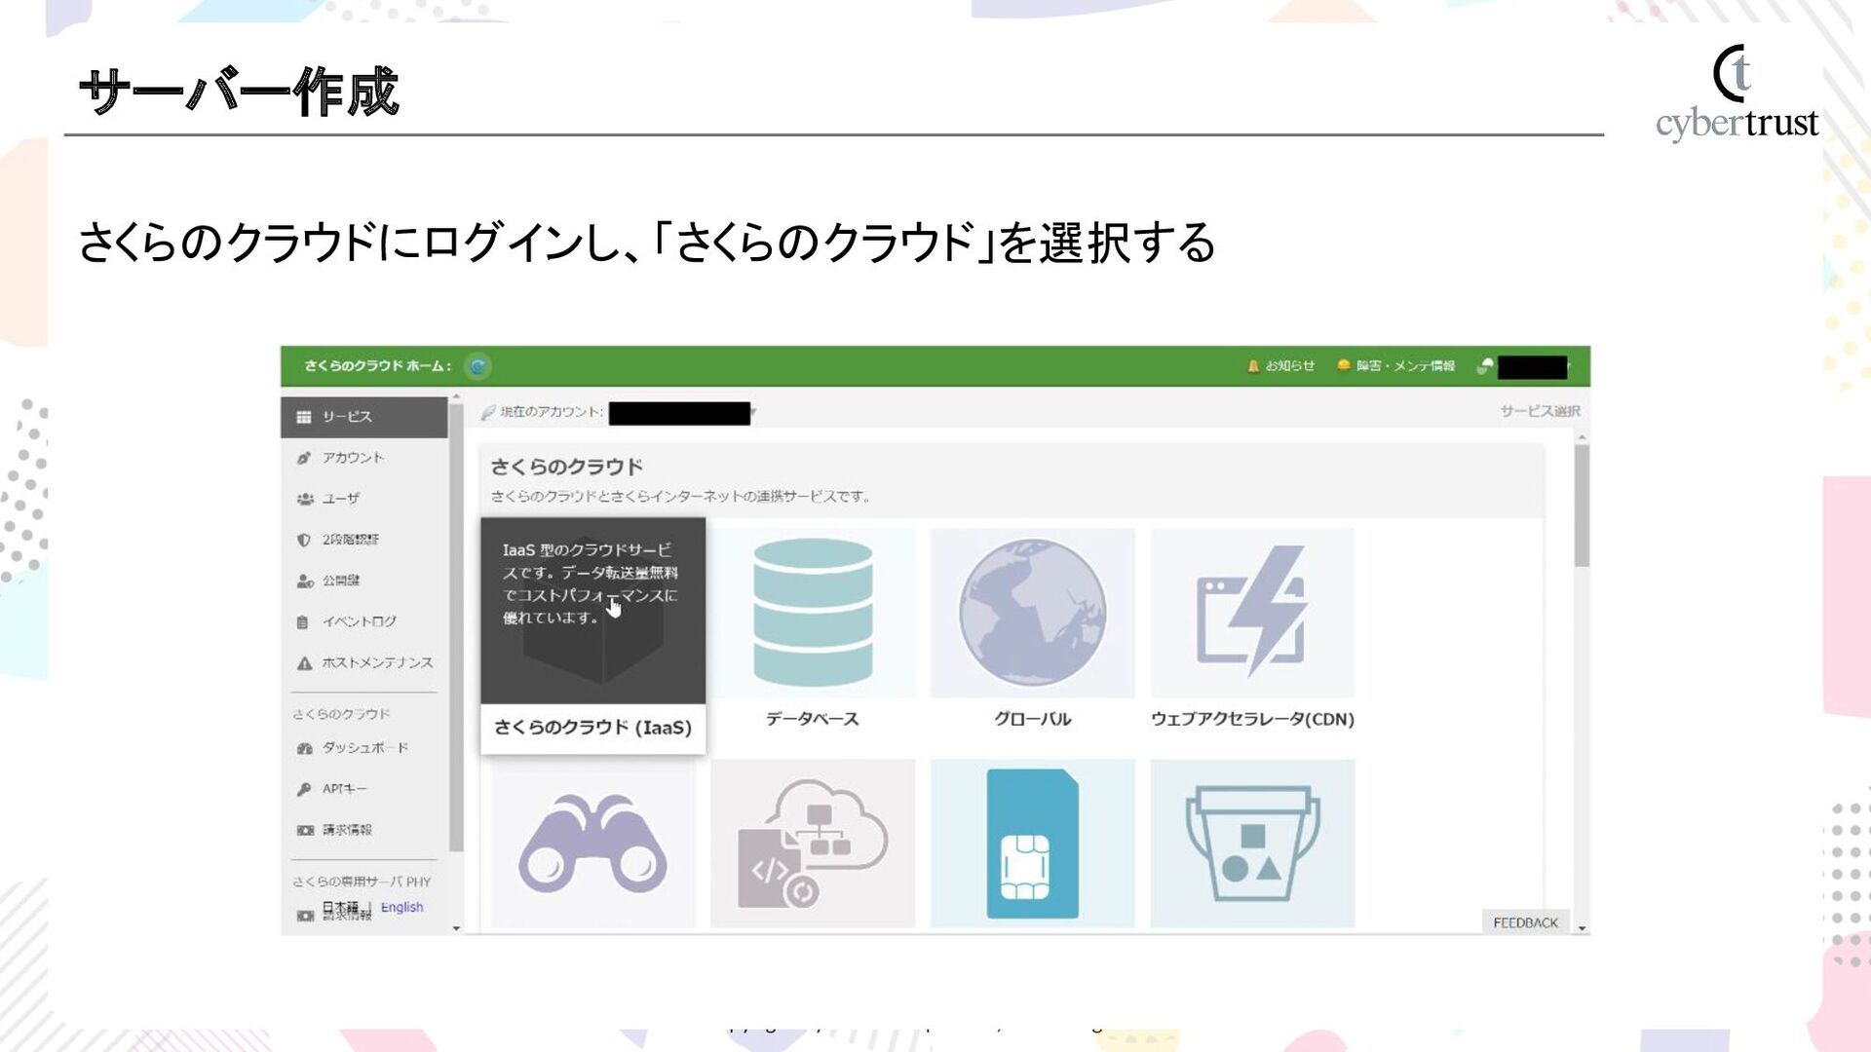Click the main panel scroll down arrow
The width and height of the screenshot is (1871, 1052).
click(1582, 928)
